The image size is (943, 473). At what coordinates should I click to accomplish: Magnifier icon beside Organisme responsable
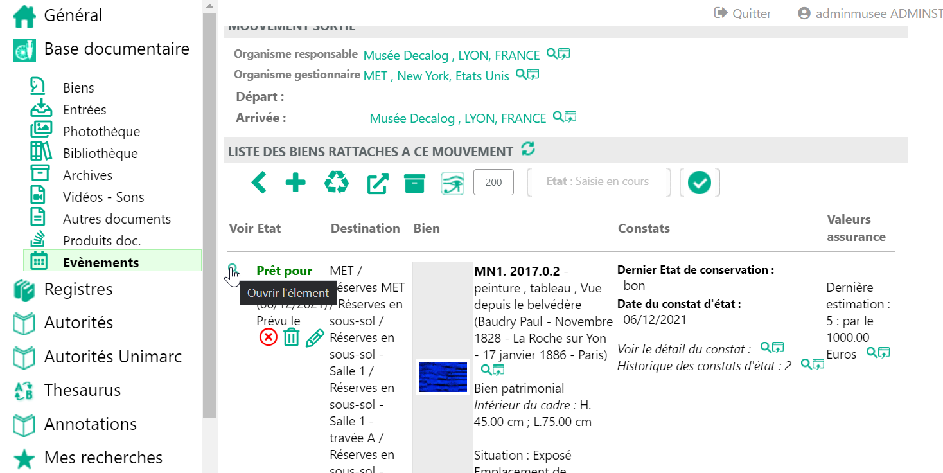coord(552,53)
